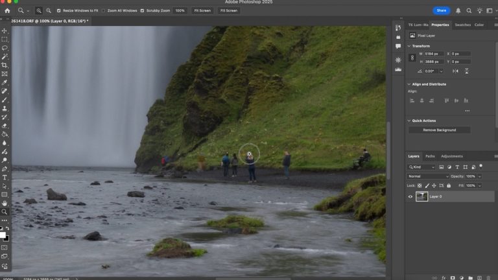Switch to the Swatches tab
Screen dimensions: 498x280
(462, 25)
